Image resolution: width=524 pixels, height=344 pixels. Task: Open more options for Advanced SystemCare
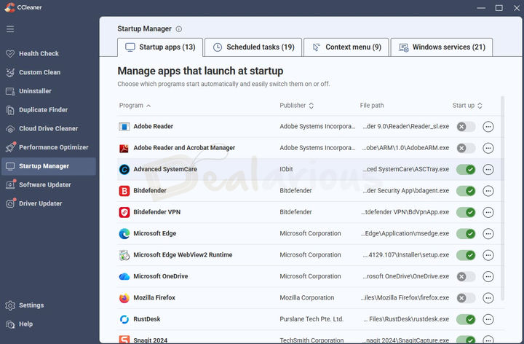(x=488, y=170)
